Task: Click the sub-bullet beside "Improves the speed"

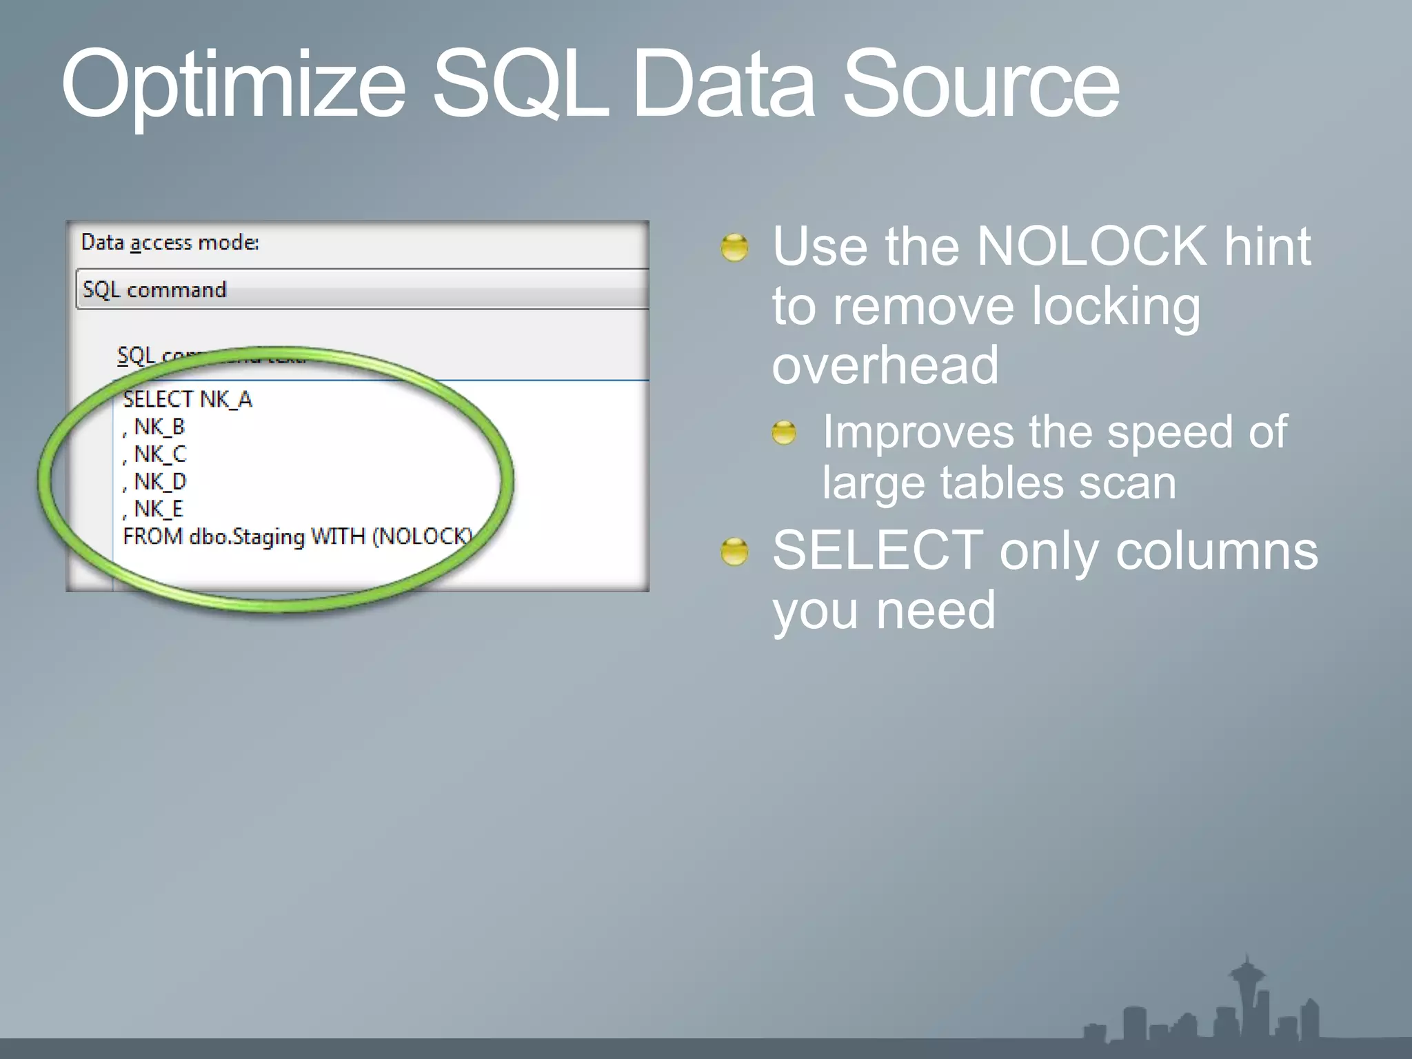Action: pyautogui.click(x=784, y=433)
